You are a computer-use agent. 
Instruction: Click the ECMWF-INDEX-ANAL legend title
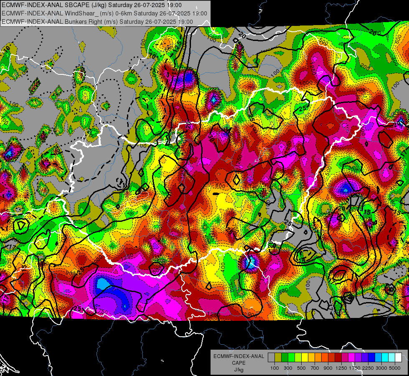pyautogui.click(x=239, y=356)
